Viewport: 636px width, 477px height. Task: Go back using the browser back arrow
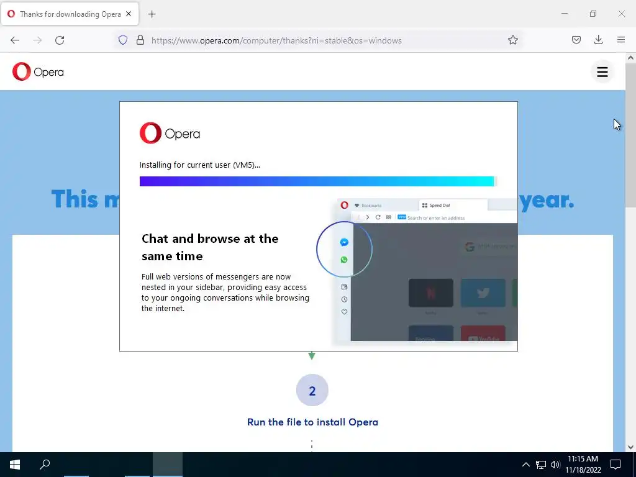pos(15,40)
